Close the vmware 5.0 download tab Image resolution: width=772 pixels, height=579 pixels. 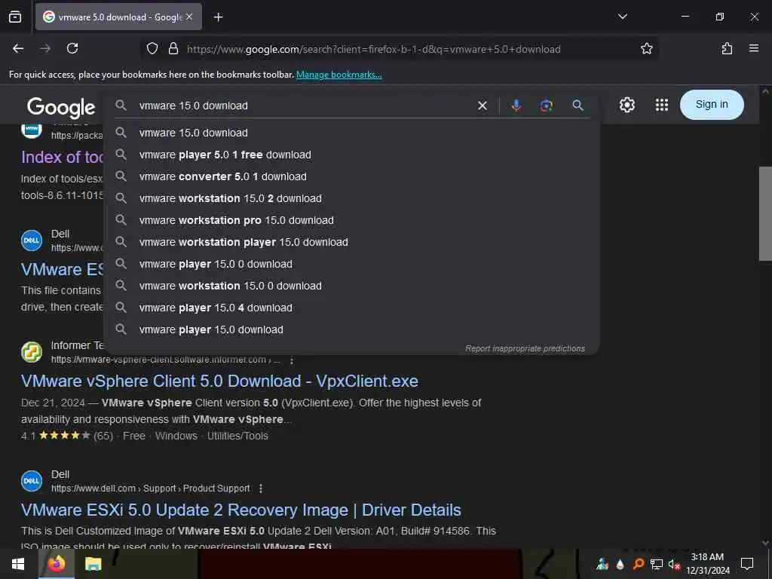point(189,17)
